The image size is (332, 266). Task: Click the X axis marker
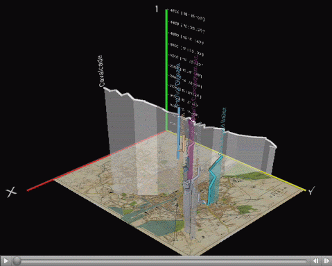11,192
